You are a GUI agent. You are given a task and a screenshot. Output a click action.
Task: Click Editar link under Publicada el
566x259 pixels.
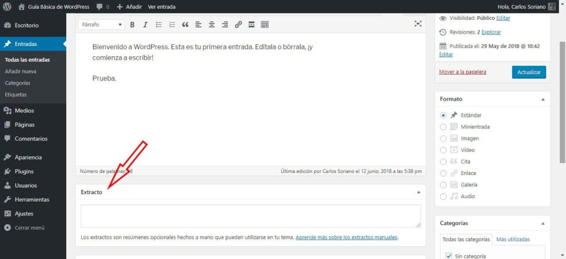pos(446,55)
